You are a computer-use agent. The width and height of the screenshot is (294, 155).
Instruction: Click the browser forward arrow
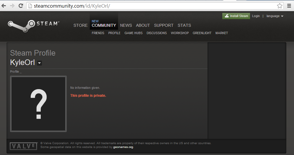12,6
